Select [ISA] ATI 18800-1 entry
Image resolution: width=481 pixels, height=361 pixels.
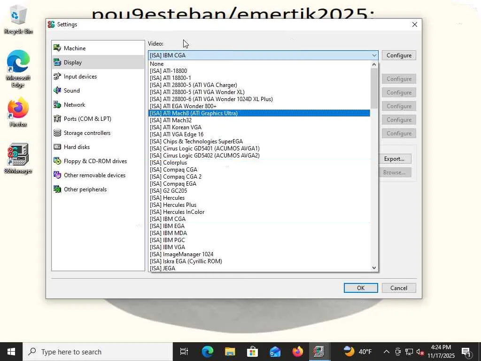259,78
